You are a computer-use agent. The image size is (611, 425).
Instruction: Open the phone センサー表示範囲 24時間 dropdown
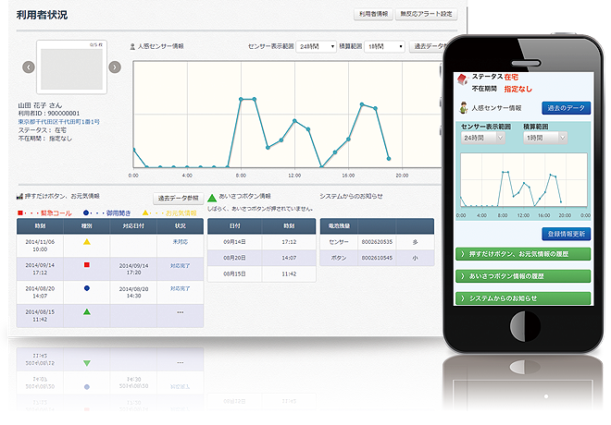[x=483, y=138]
